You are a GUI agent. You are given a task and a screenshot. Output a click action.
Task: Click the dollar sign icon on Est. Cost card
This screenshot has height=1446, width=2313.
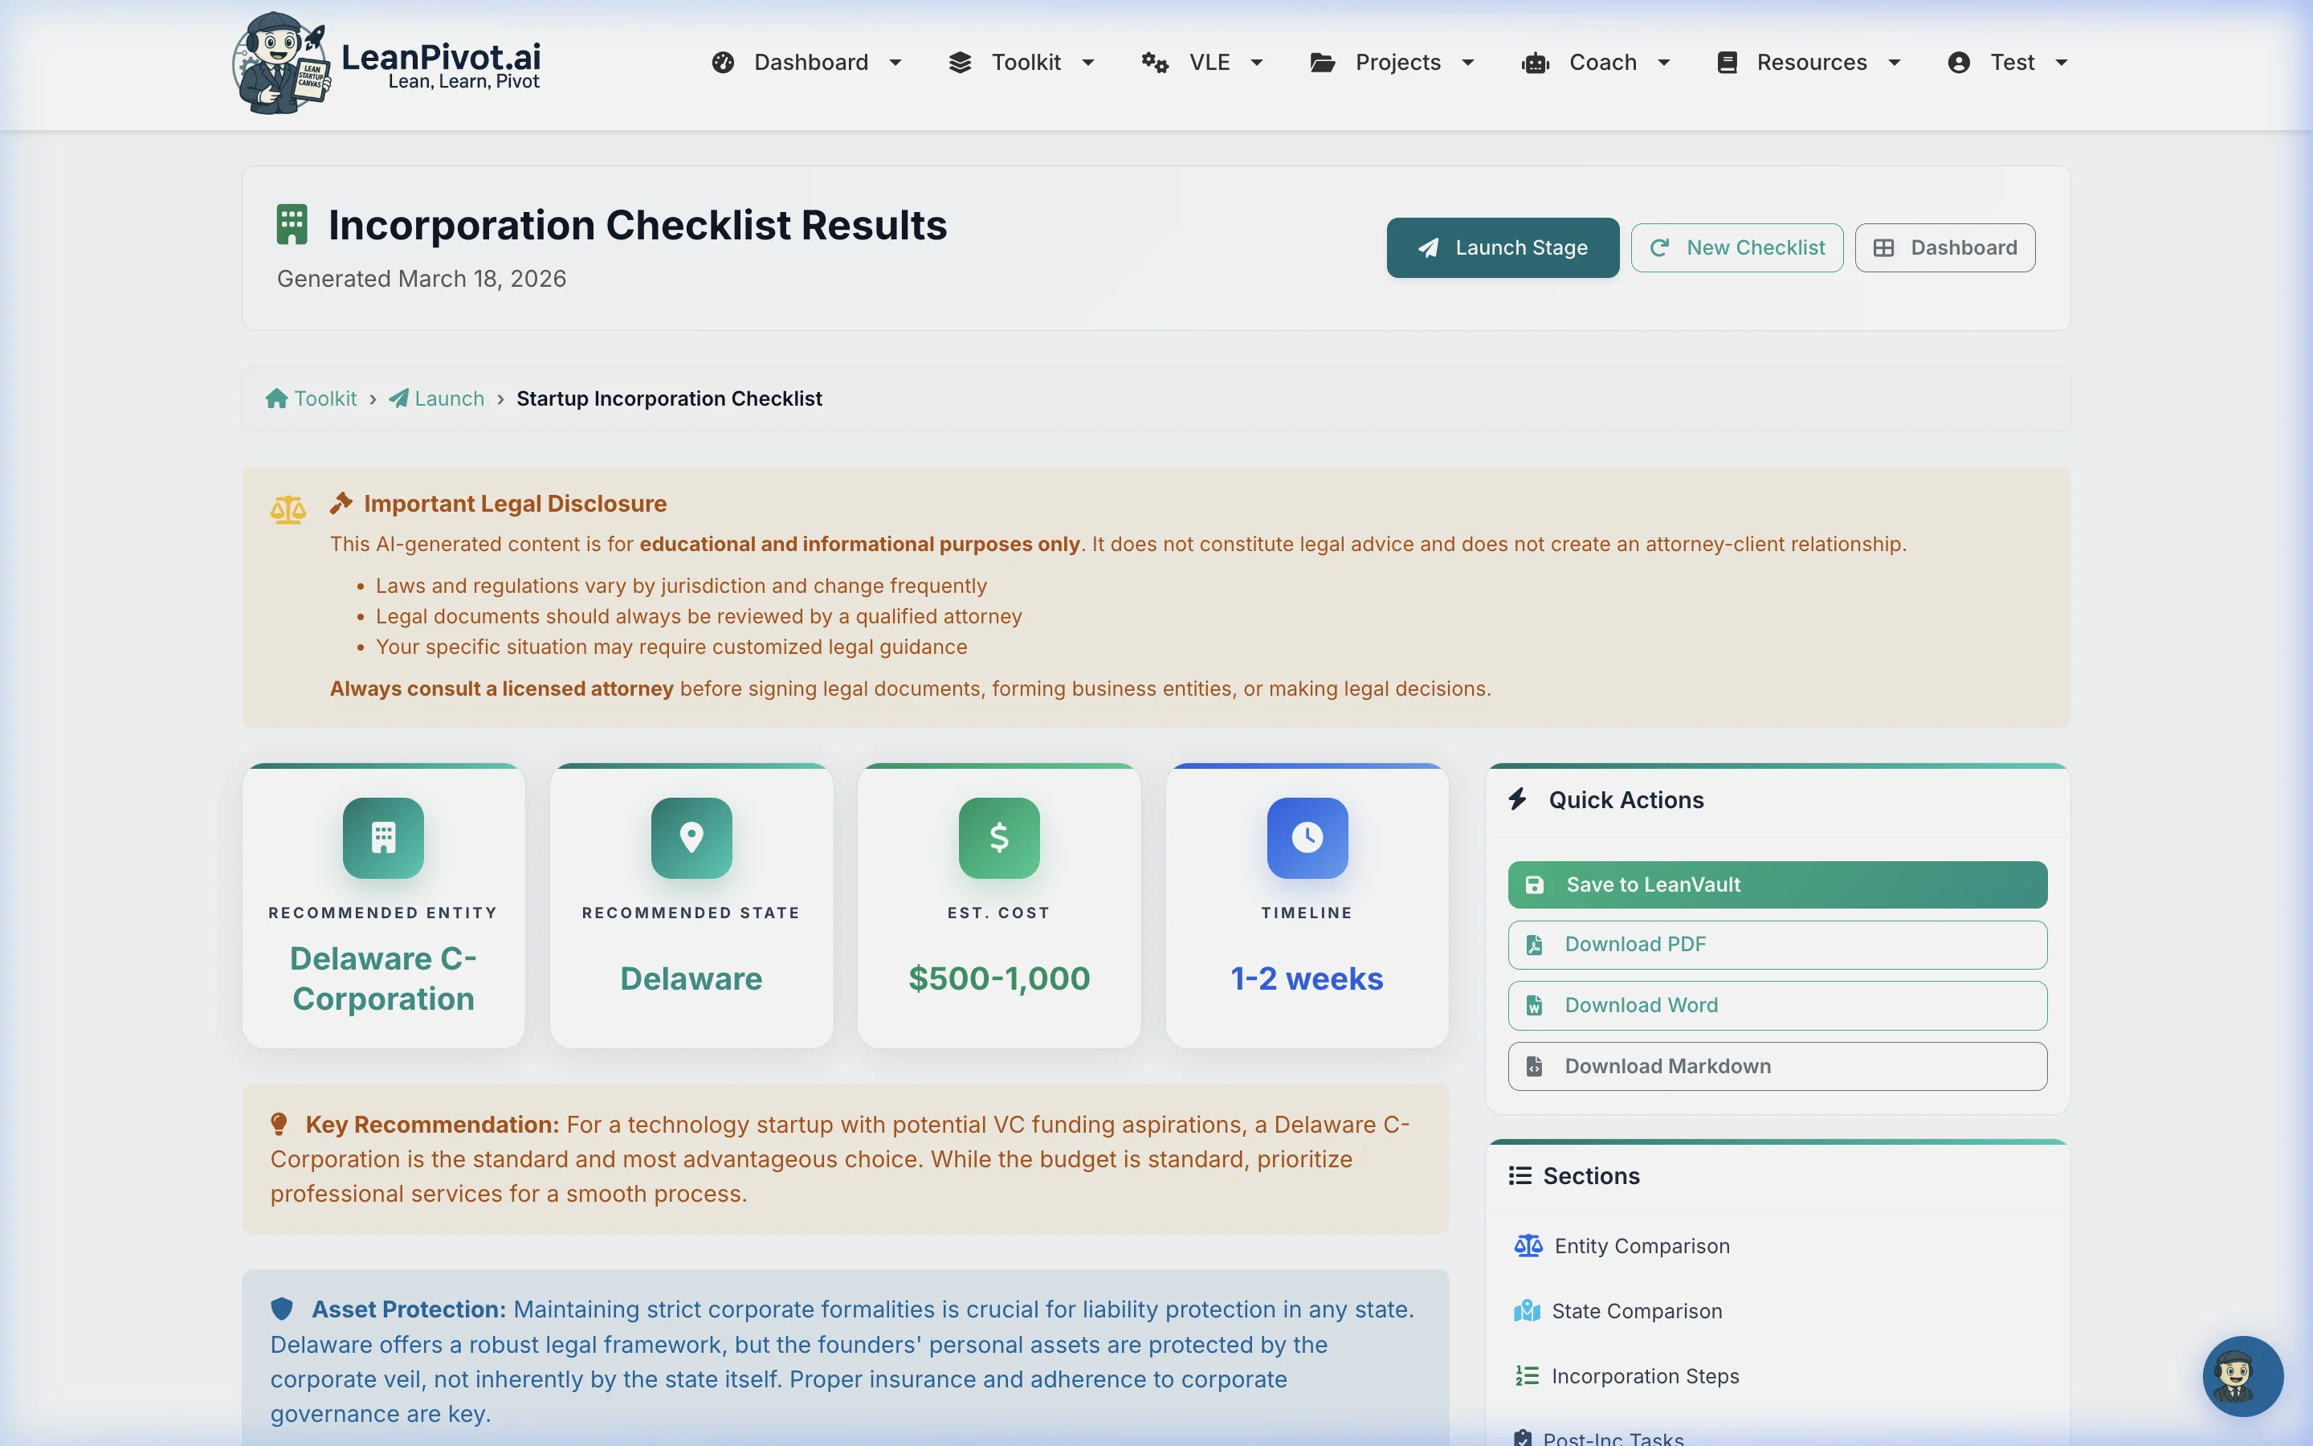tap(999, 838)
